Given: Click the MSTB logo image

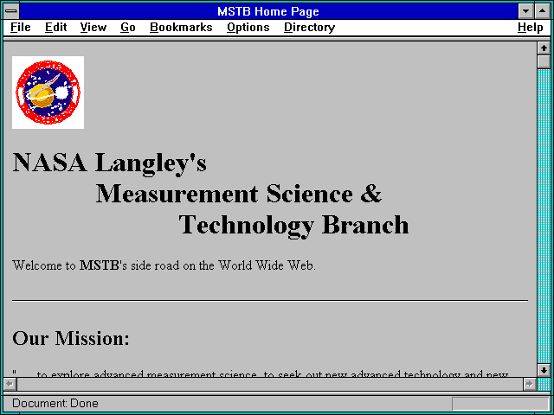Looking at the screenshot, I should (48, 93).
